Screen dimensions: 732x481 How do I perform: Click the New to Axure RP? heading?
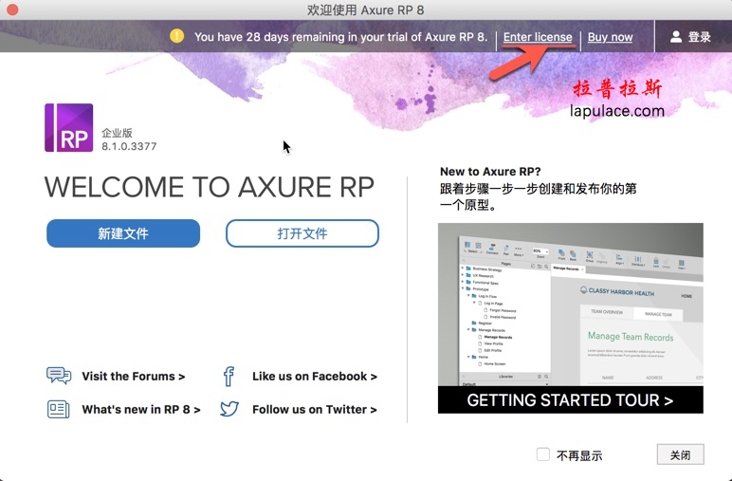[x=490, y=172]
